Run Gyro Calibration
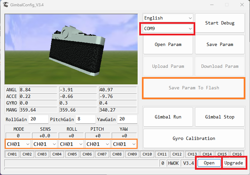Image resolution: width=250 pixels, height=175 pixels. [194, 138]
